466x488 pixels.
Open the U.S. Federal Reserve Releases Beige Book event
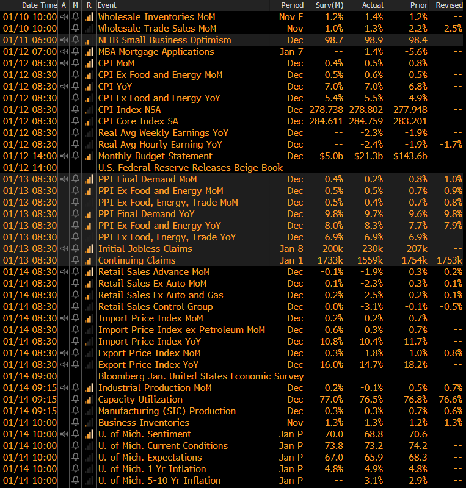click(x=190, y=168)
